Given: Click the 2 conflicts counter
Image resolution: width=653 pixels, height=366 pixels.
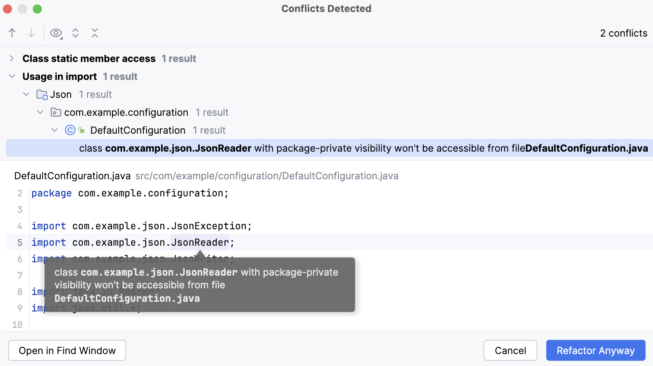Looking at the screenshot, I should 623,33.
